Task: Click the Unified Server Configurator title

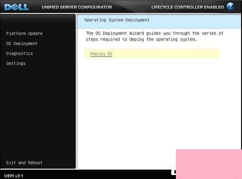Action: [x=77, y=7]
